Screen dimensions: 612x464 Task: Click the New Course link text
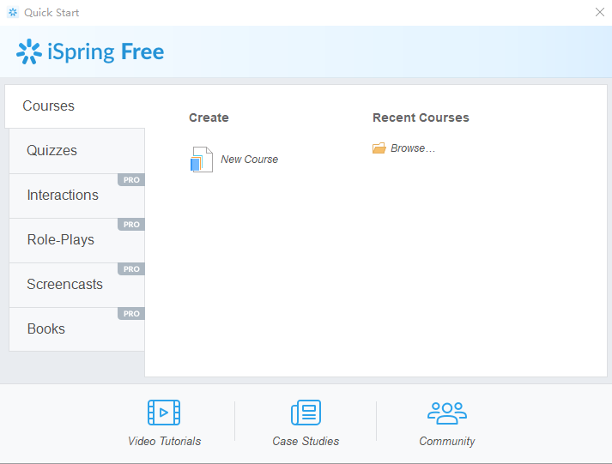(250, 159)
